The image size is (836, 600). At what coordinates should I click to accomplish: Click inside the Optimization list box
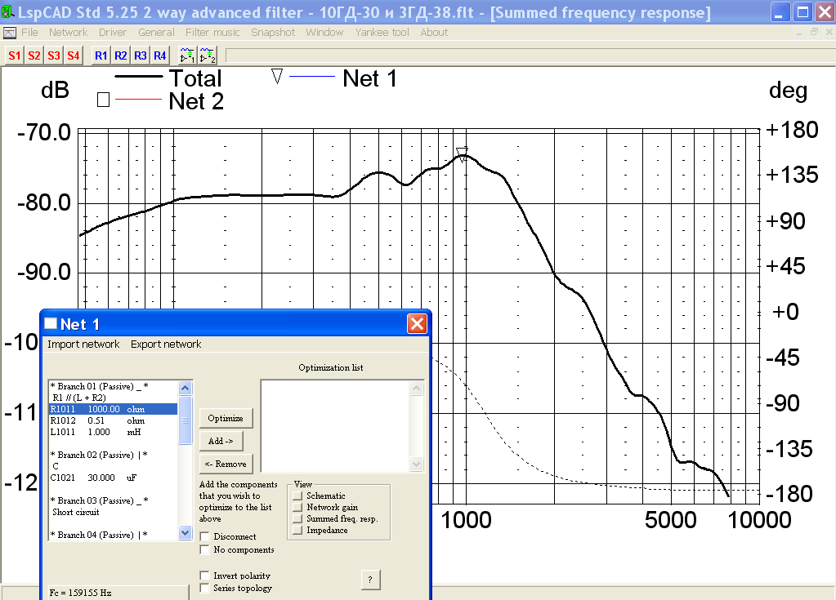point(335,426)
